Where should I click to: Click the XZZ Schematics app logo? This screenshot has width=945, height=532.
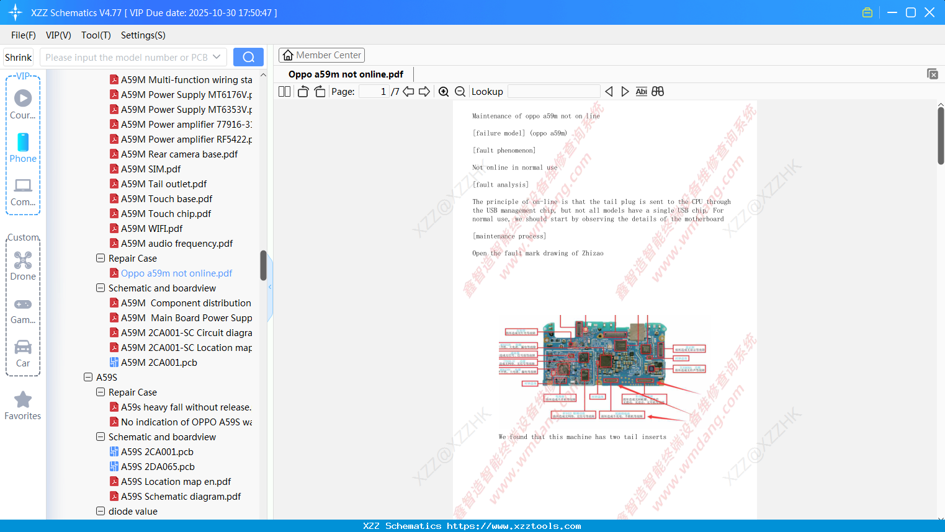[x=16, y=12]
